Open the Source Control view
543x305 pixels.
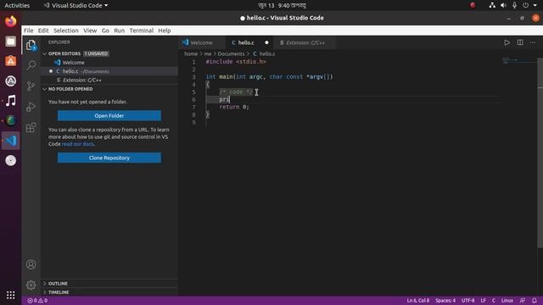31,86
